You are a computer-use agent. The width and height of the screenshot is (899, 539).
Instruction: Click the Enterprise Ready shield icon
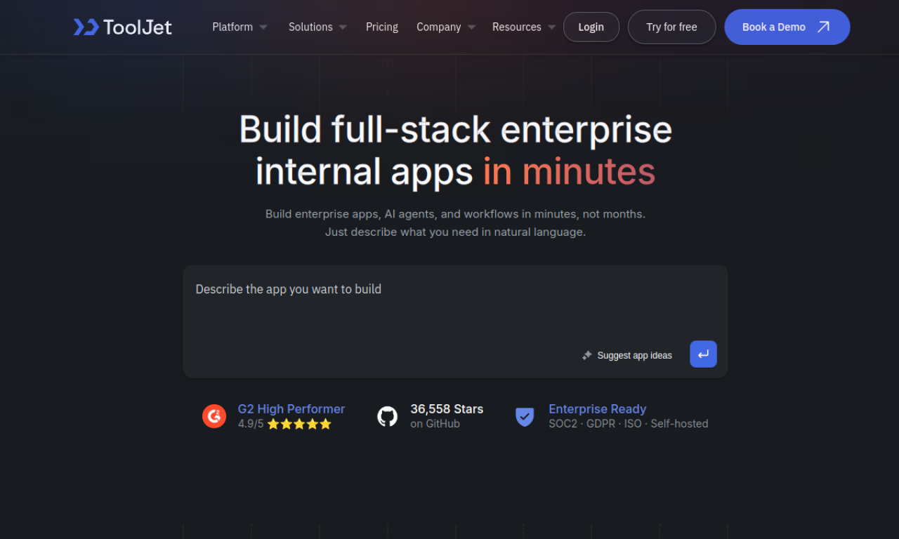[x=525, y=416]
